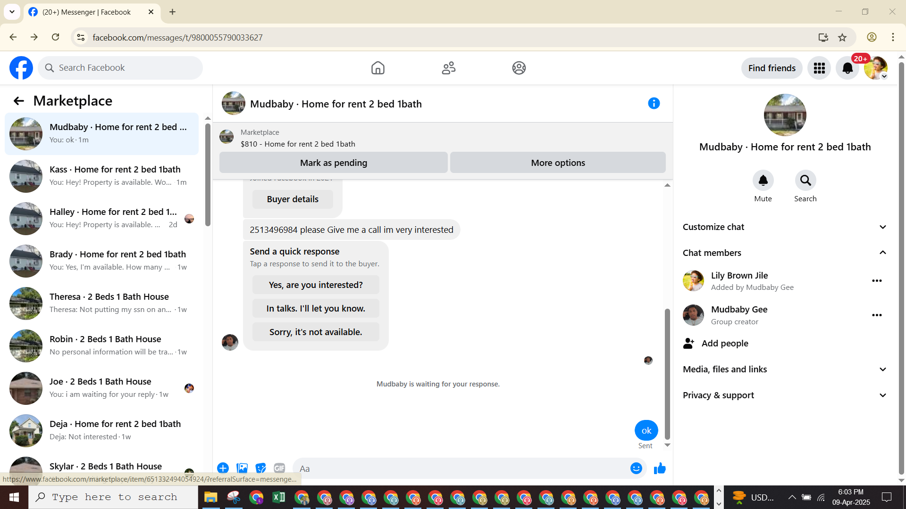Open the Windows Start menu
Screen dimensions: 906x509
point(14,497)
